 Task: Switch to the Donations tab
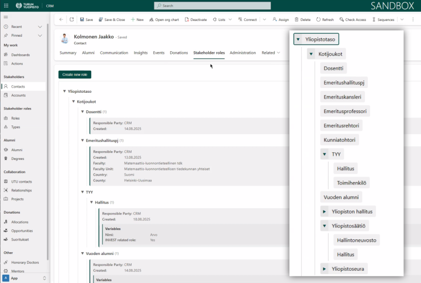(179, 53)
